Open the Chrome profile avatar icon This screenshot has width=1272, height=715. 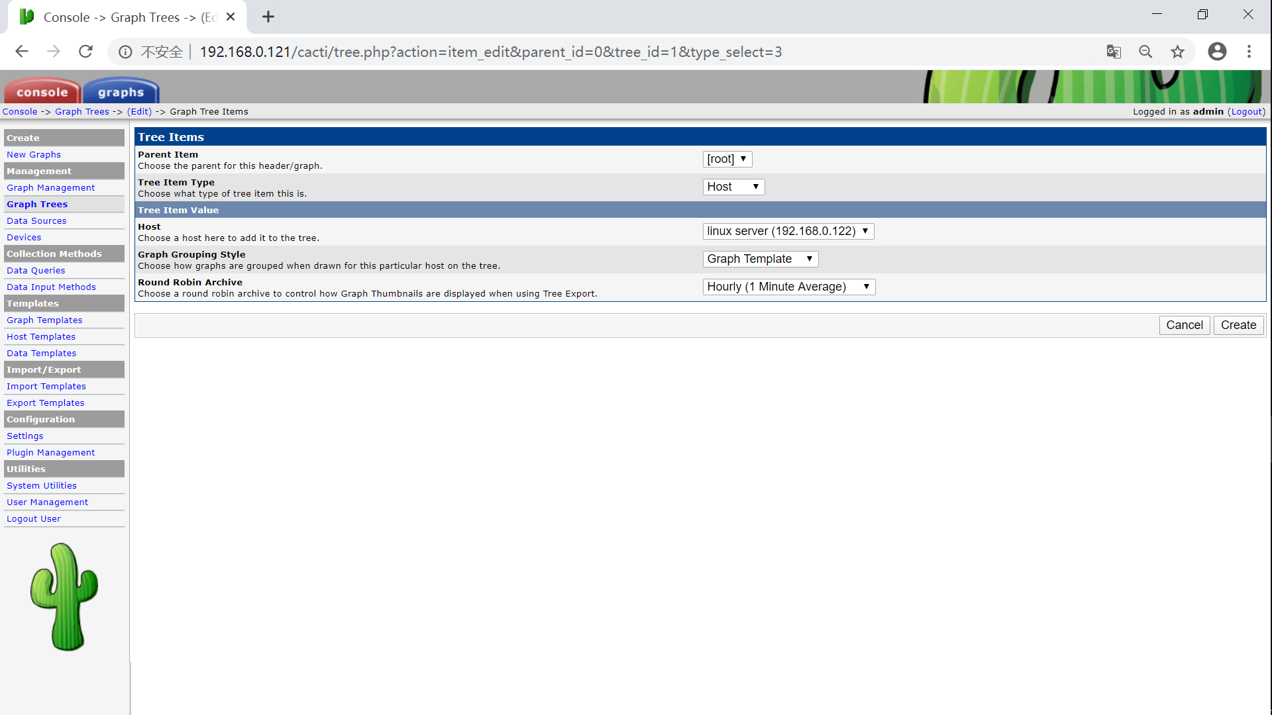[1217, 52]
